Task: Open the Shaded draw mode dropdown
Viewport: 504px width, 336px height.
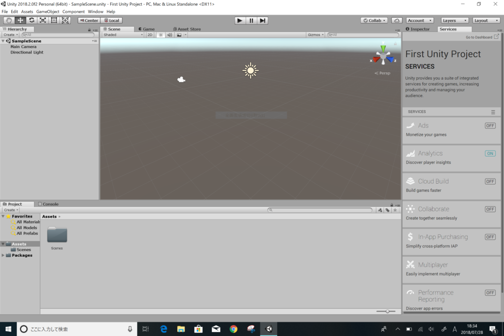Action: [123, 35]
